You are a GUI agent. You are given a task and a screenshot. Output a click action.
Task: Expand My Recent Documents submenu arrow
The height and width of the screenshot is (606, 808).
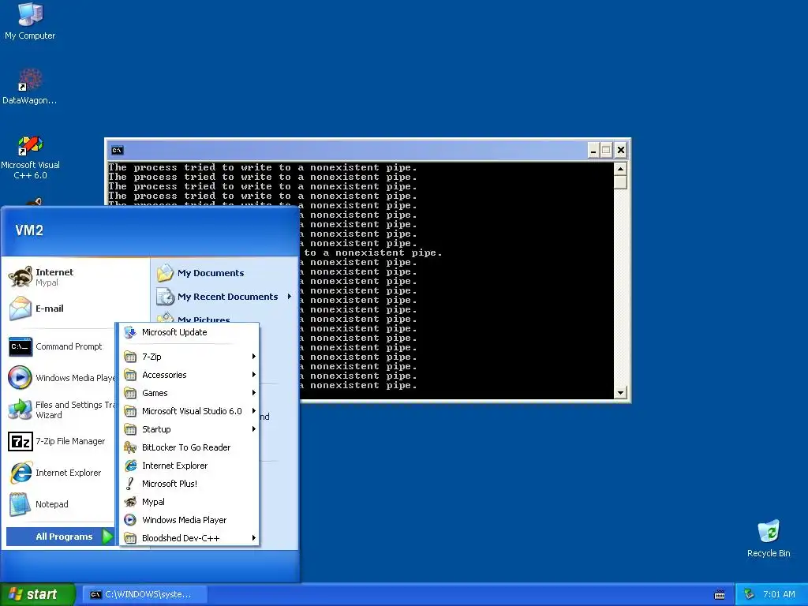click(289, 297)
